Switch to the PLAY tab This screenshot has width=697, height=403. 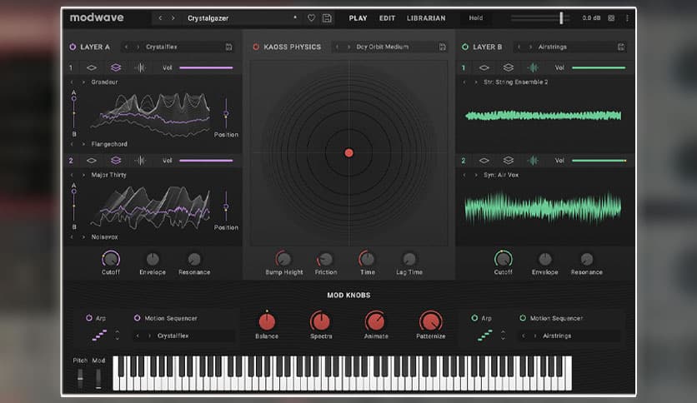point(358,18)
